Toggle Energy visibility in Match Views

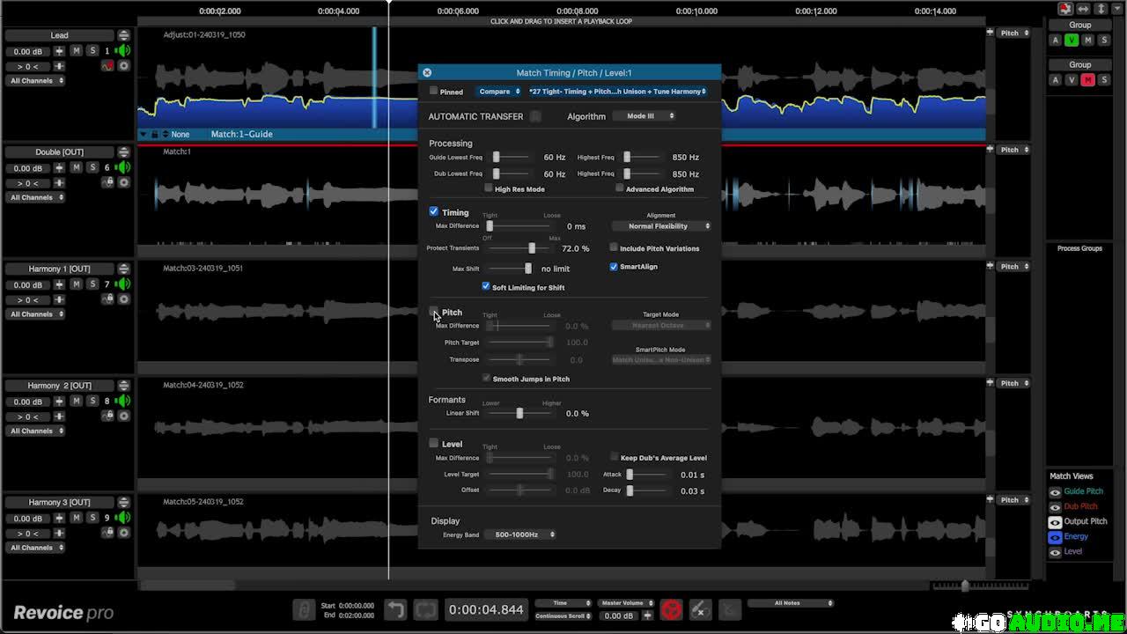point(1055,537)
